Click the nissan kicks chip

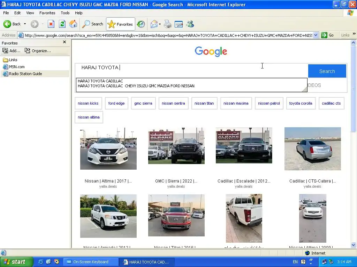point(88,103)
